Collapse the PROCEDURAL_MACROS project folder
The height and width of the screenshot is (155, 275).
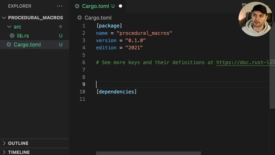coord(4,18)
